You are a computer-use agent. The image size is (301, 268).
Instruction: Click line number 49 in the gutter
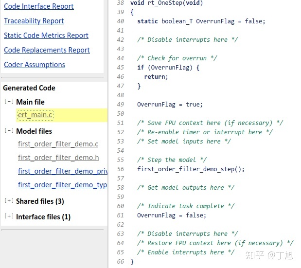point(121,104)
